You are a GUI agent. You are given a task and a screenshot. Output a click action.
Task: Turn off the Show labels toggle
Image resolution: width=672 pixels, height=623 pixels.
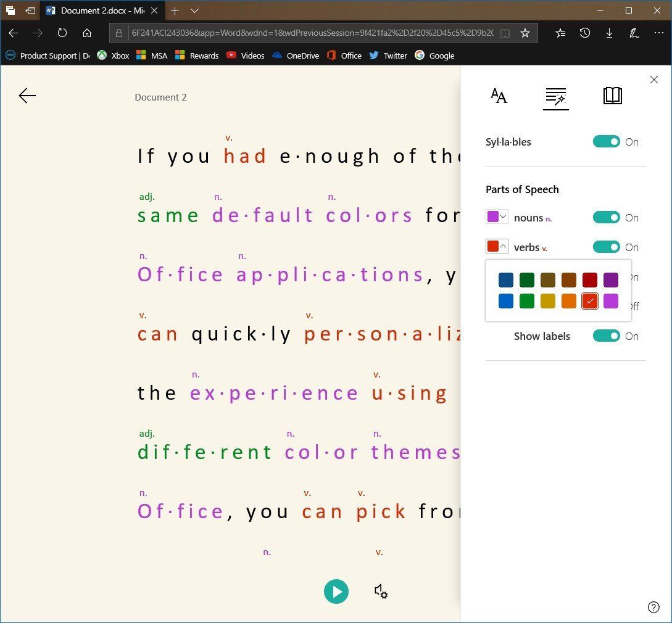point(606,336)
